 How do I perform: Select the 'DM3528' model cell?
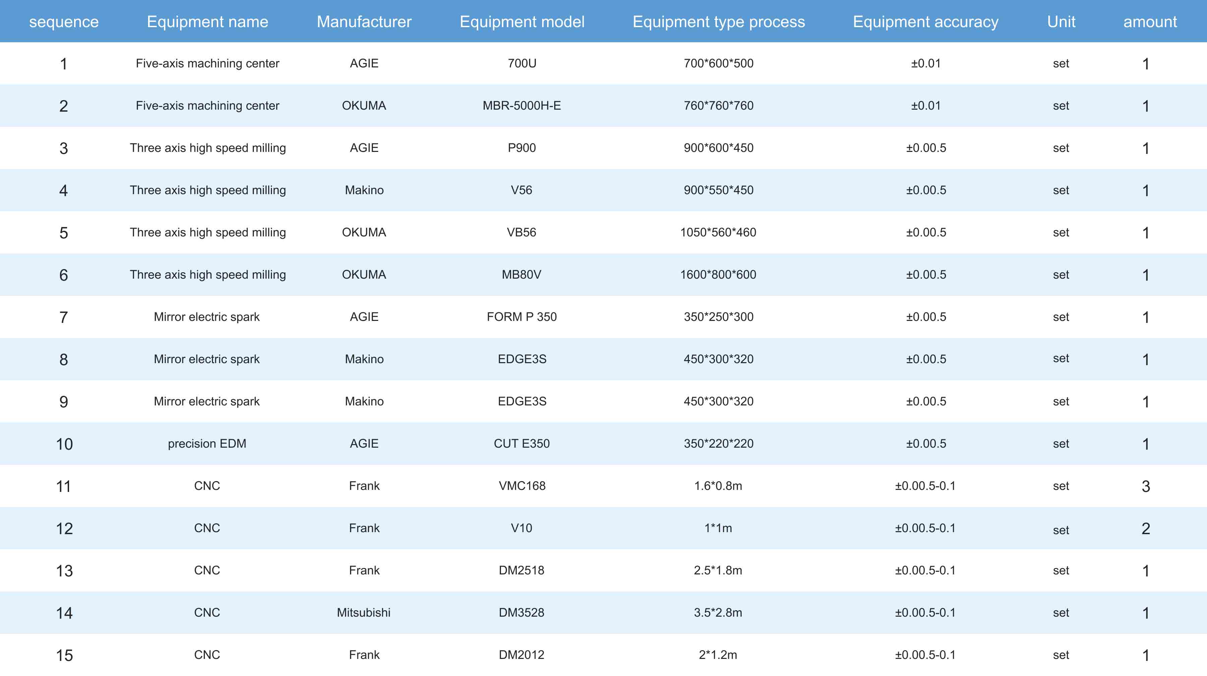pyautogui.click(x=521, y=612)
